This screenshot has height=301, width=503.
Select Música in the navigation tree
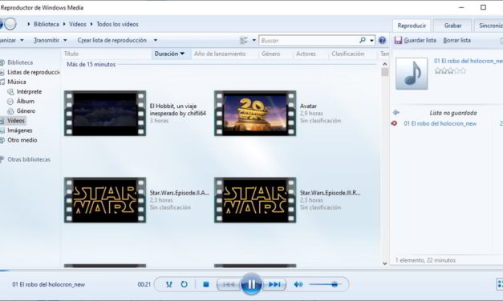coord(16,82)
